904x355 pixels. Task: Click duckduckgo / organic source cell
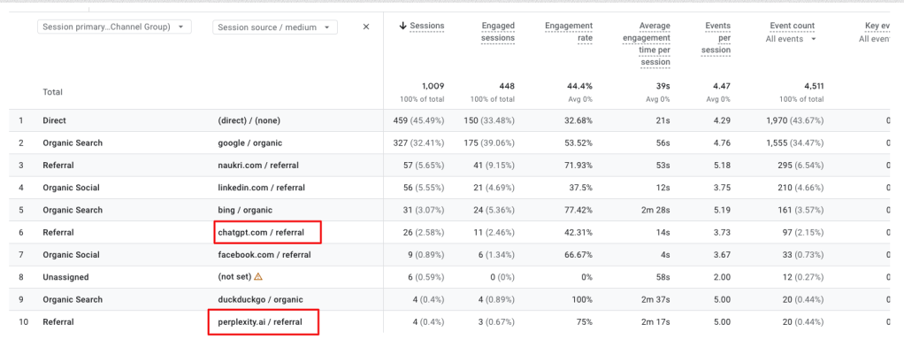(263, 299)
